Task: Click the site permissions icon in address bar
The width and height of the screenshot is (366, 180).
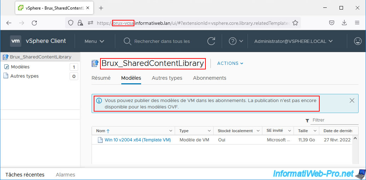Action: [x=90, y=23]
